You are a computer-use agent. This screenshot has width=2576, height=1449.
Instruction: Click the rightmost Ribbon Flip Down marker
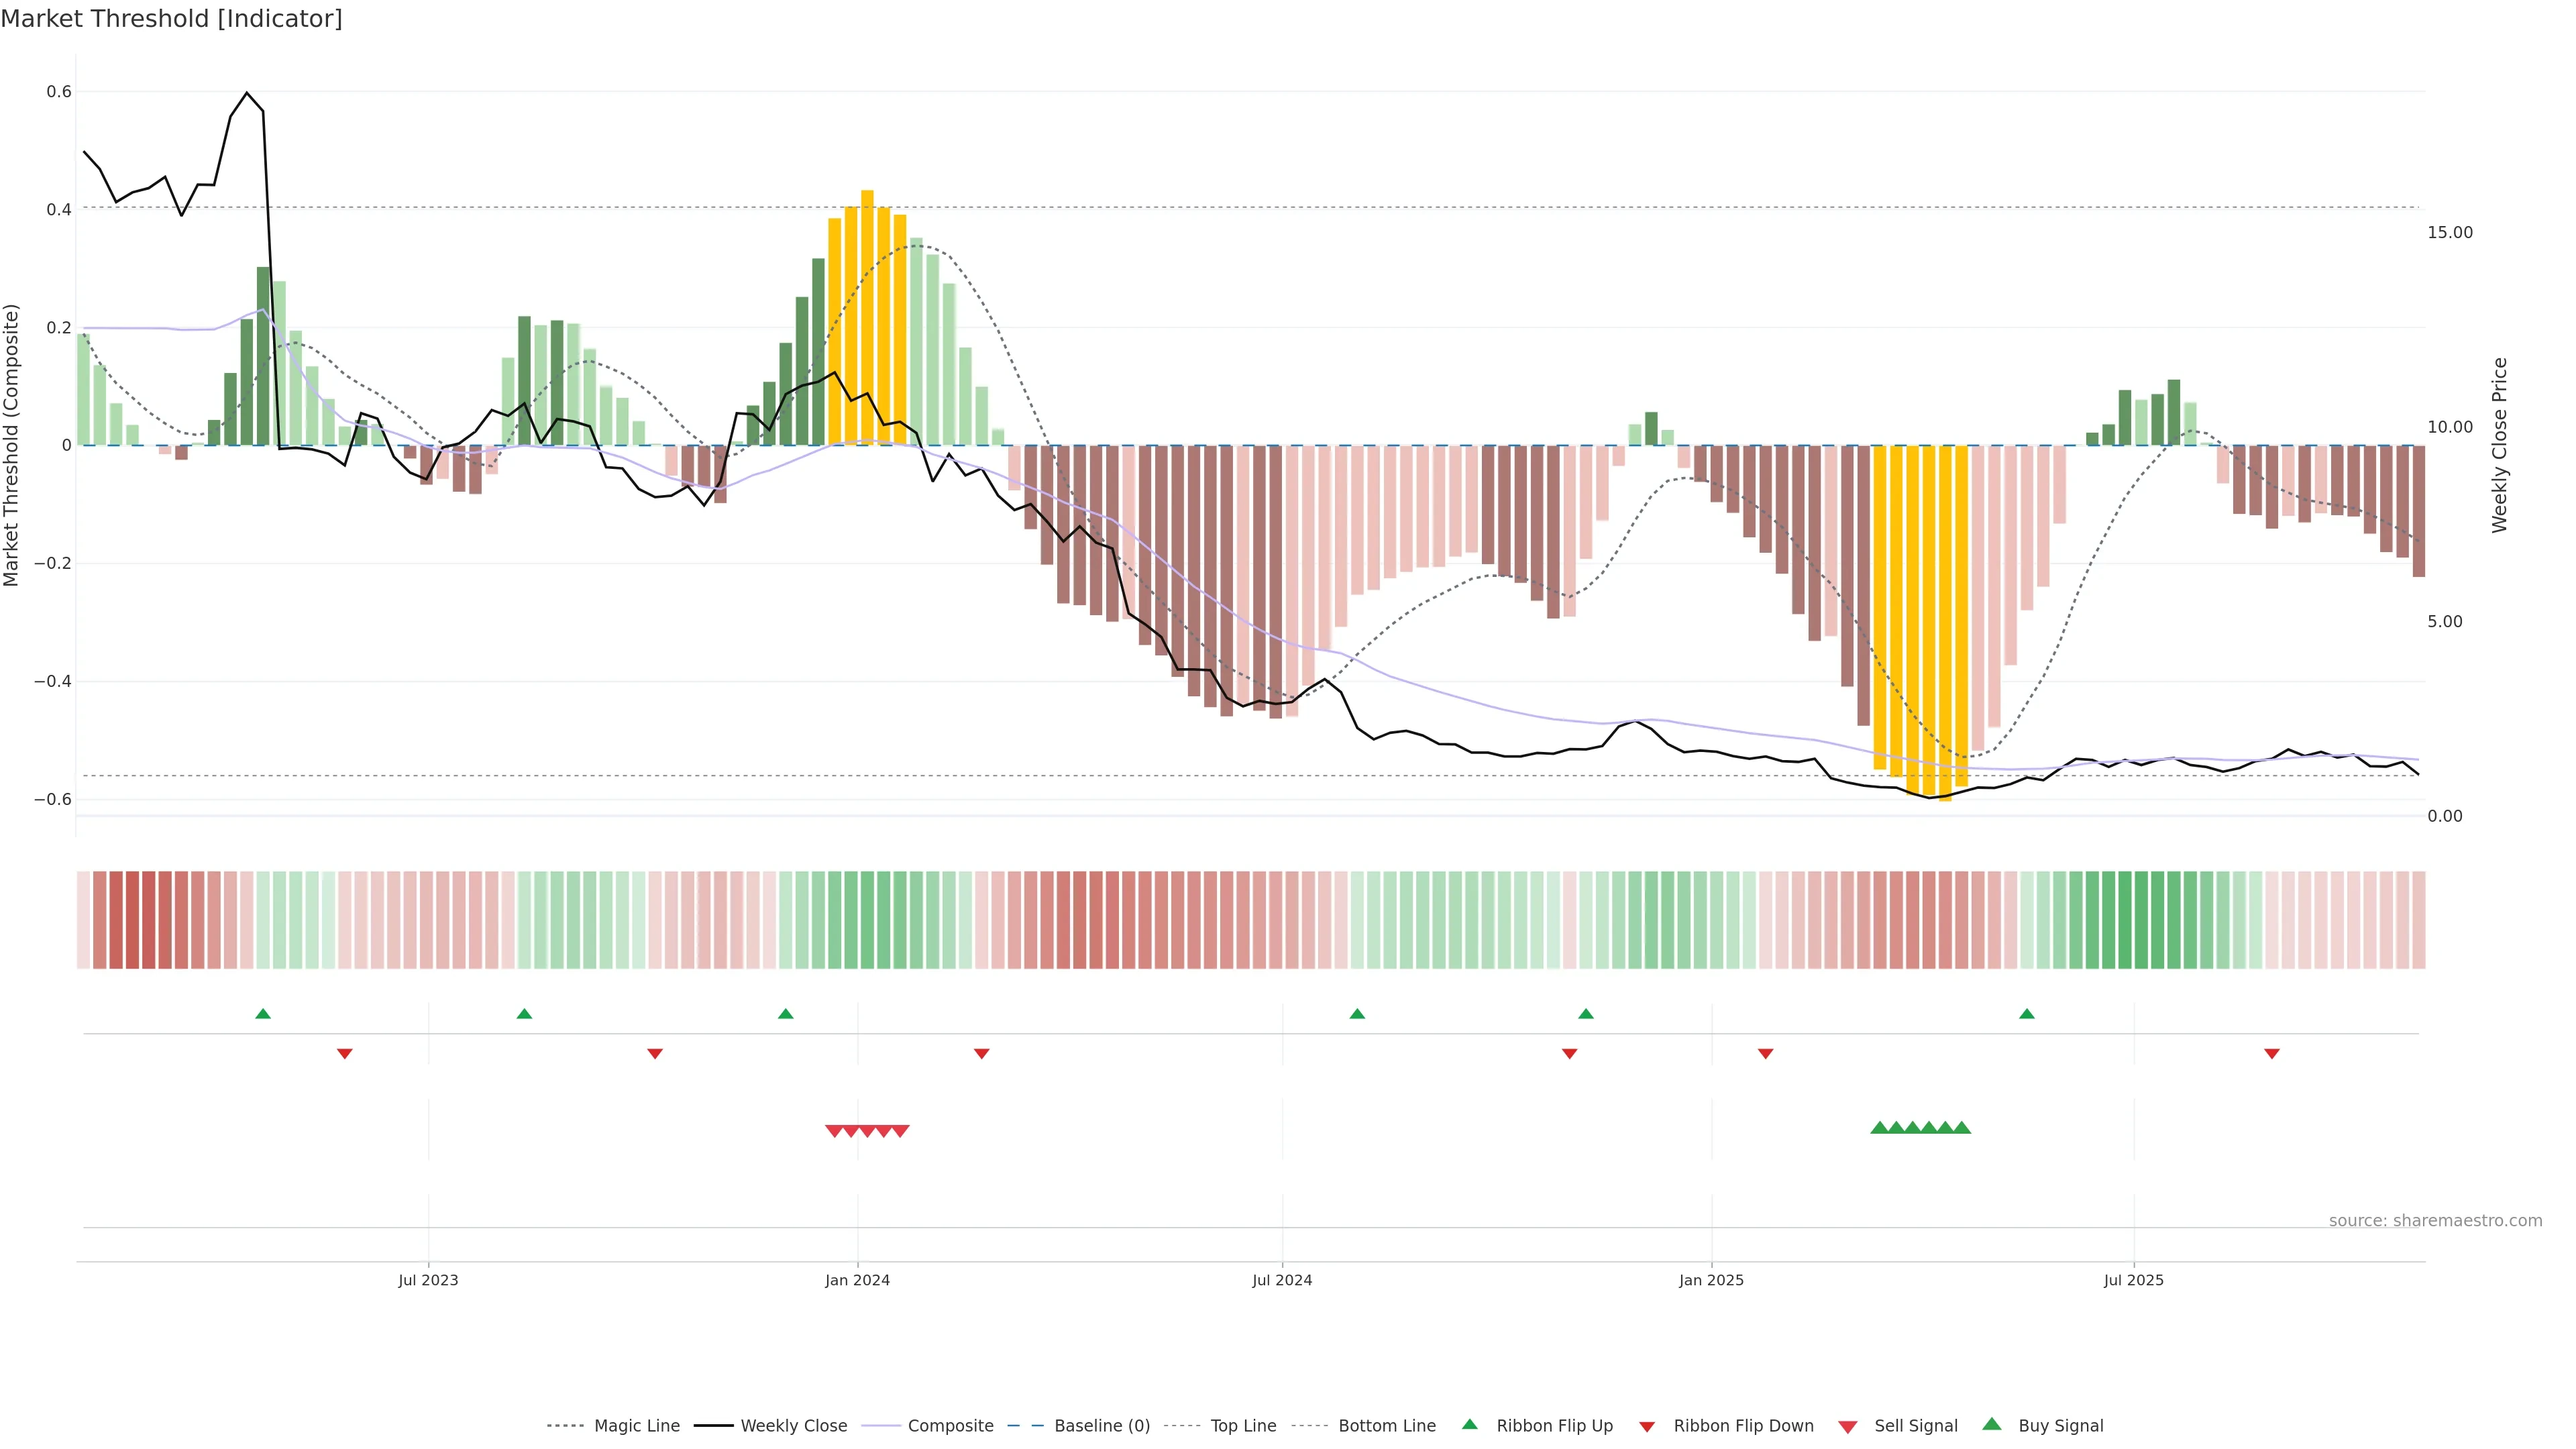coord(2272,1054)
